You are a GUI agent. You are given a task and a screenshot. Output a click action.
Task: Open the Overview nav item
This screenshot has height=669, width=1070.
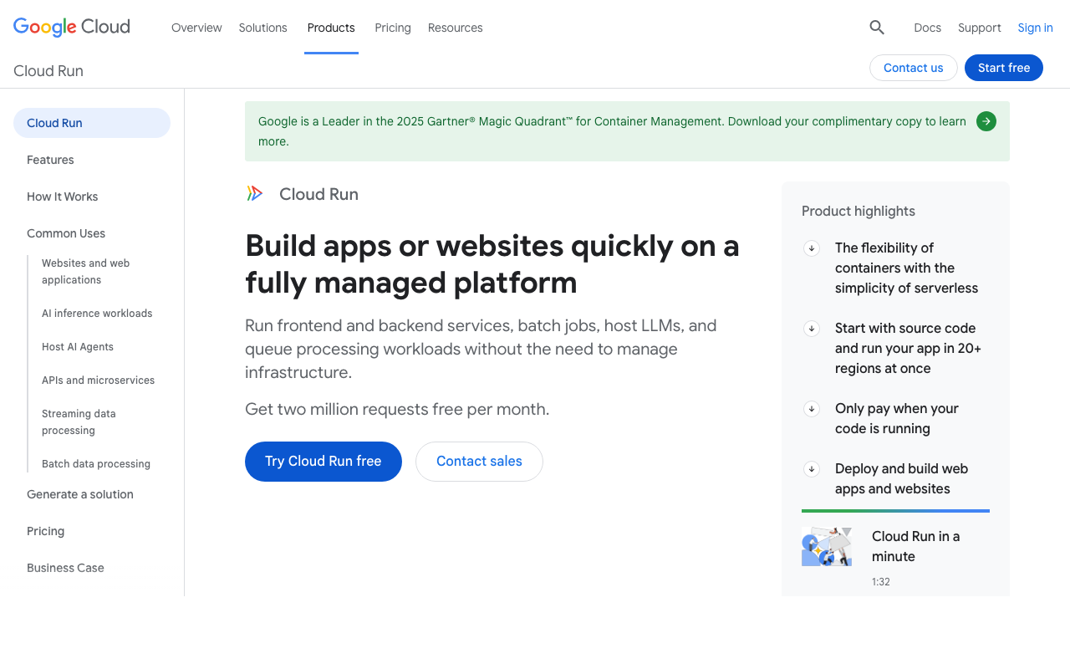tap(196, 28)
